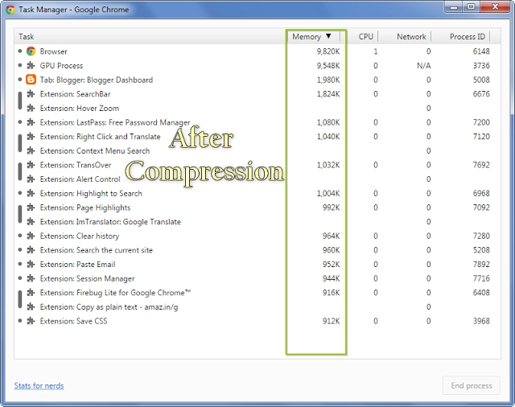Click puzzle icon of the ImTranslator extension

click(x=31, y=221)
